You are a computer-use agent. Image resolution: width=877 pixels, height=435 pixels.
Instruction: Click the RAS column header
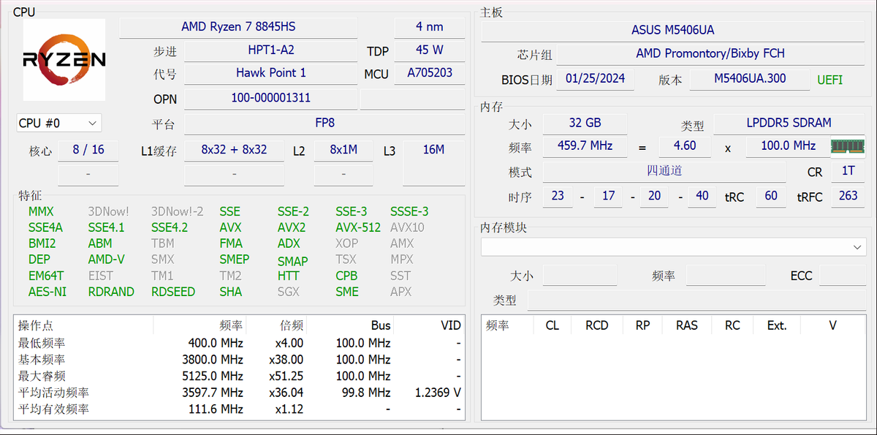[x=687, y=325]
